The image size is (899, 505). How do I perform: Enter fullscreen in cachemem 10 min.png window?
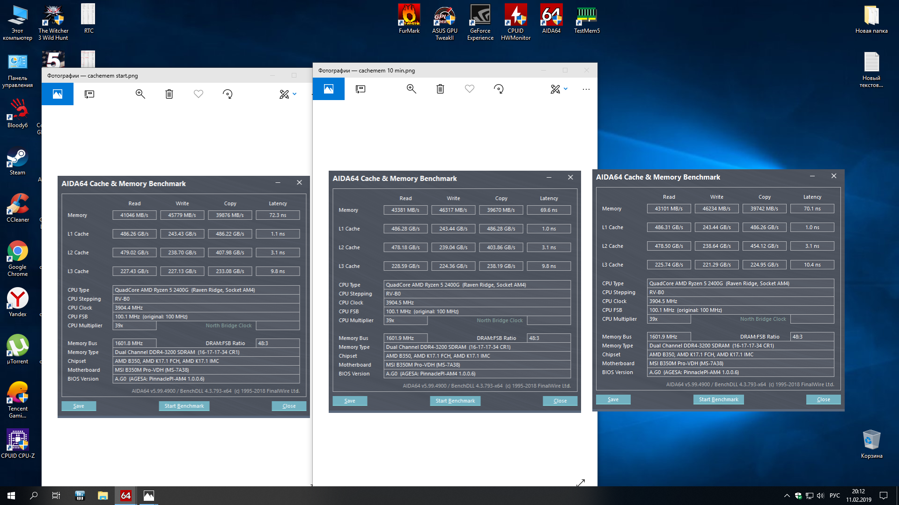(581, 483)
